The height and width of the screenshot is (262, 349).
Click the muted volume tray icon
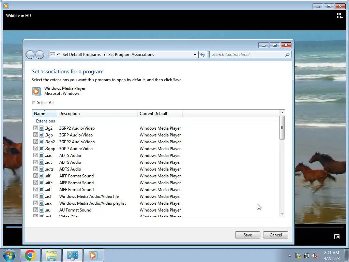click(x=315, y=256)
